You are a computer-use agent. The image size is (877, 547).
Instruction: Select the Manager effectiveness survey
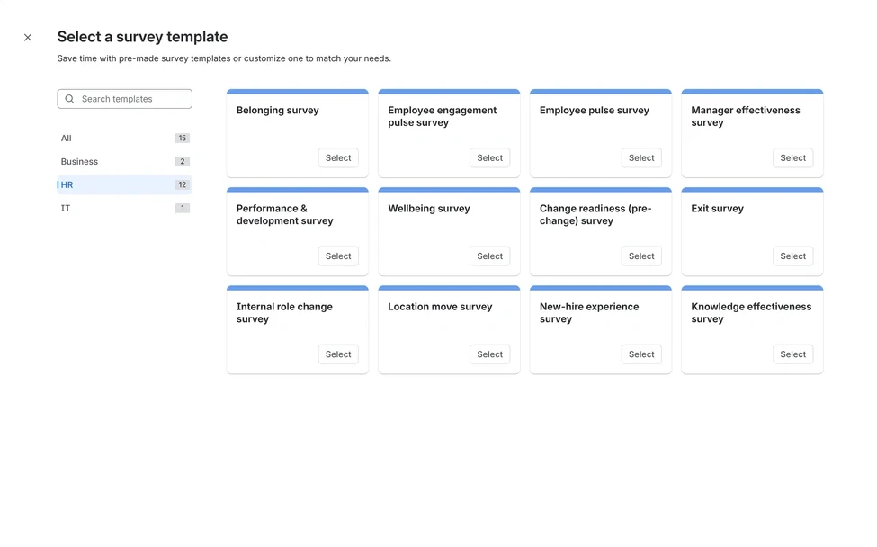(x=792, y=157)
